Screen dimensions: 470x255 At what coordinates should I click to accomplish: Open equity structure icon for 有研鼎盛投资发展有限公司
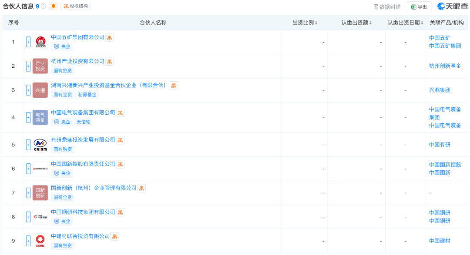point(120,140)
